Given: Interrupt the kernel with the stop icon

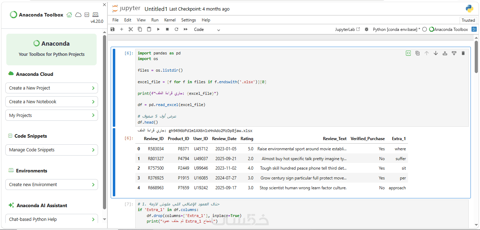Looking at the screenshot, I should 167,29.
